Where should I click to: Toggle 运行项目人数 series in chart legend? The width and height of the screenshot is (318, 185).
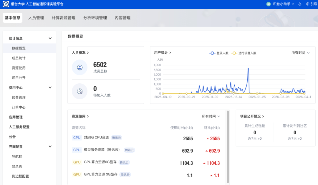(x=244, y=53)
